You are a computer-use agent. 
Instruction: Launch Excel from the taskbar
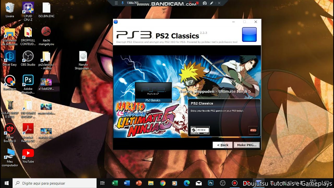click(x=115, y=183)
